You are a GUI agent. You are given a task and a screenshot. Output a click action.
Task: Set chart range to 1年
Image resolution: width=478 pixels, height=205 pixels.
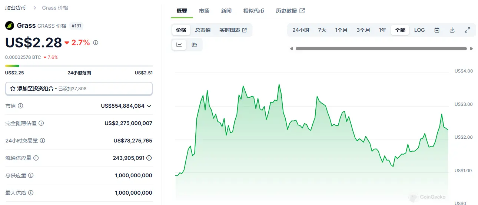point(382,30)
